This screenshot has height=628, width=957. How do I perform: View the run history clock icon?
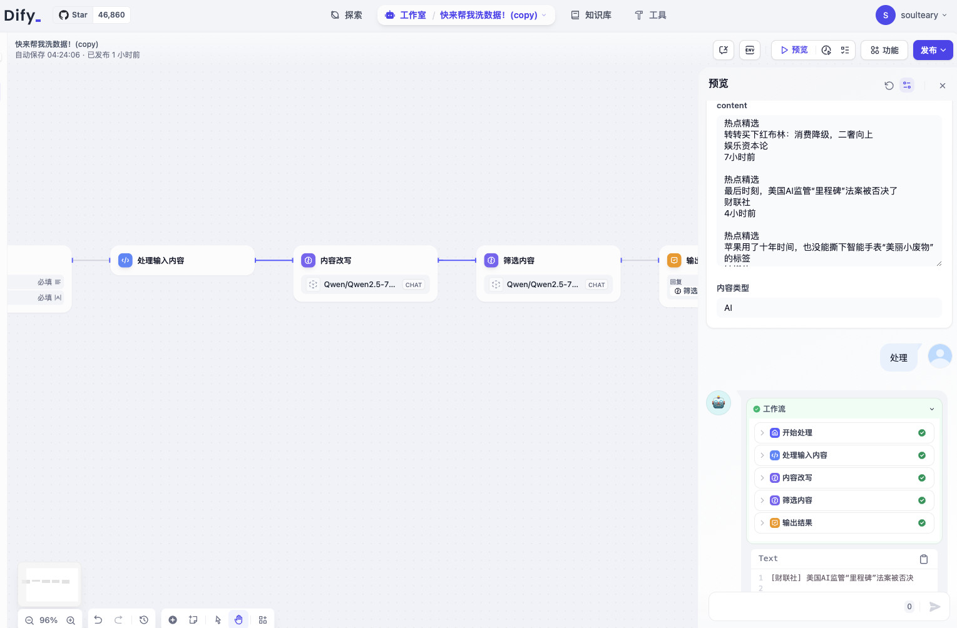(826, 50)
